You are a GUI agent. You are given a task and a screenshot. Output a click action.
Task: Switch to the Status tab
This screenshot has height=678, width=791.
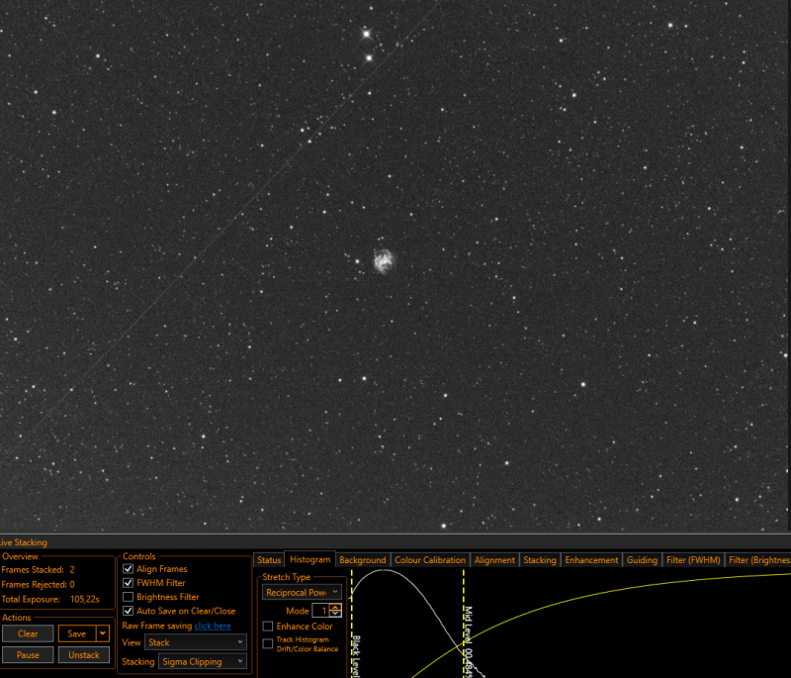tap(269, 560)
